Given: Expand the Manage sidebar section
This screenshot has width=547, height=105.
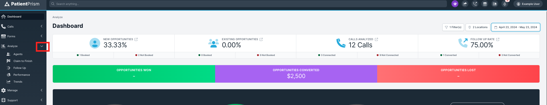Looking at the screenshot, I should tap(42, 90).
